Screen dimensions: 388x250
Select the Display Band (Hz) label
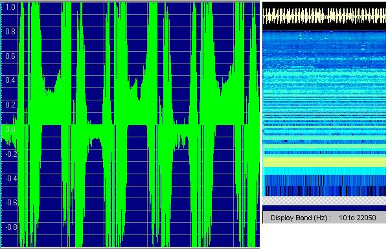[x=301, y=218]
